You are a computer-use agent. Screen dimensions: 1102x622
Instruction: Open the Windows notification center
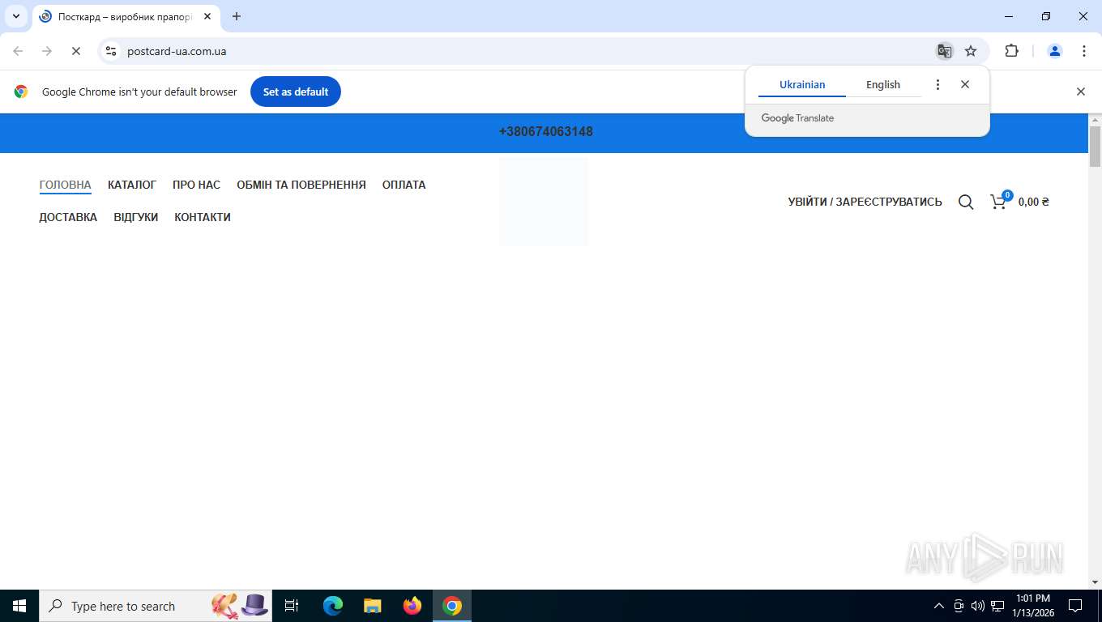(x=1075, y=606)
